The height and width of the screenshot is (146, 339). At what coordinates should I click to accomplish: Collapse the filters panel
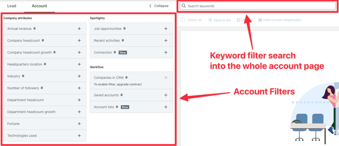[x=159, y=6]
